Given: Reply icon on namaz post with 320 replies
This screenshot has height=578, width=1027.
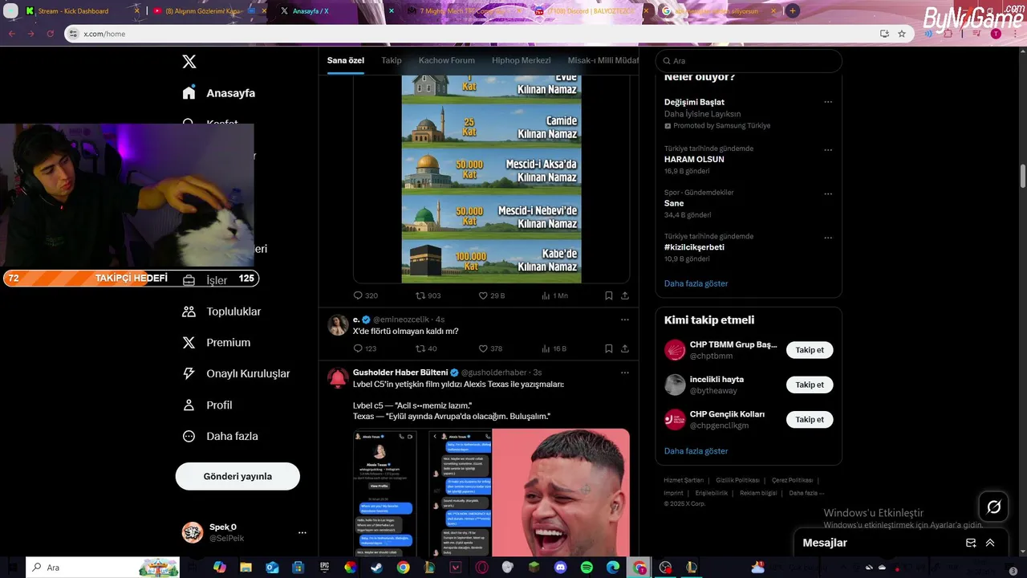Looking at the screenshot, I should 359,295.
